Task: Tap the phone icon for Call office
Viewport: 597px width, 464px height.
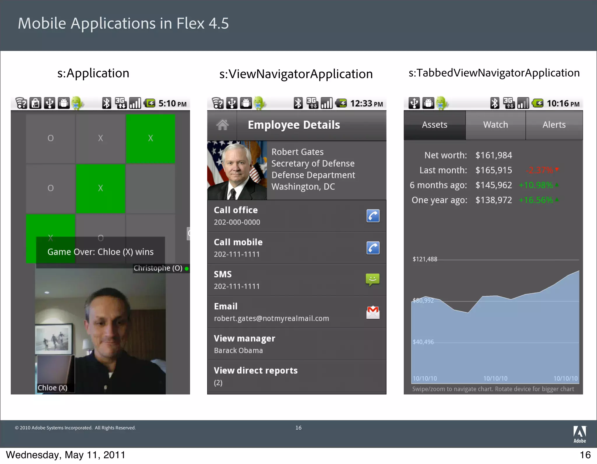Action: tap(373, 216)
